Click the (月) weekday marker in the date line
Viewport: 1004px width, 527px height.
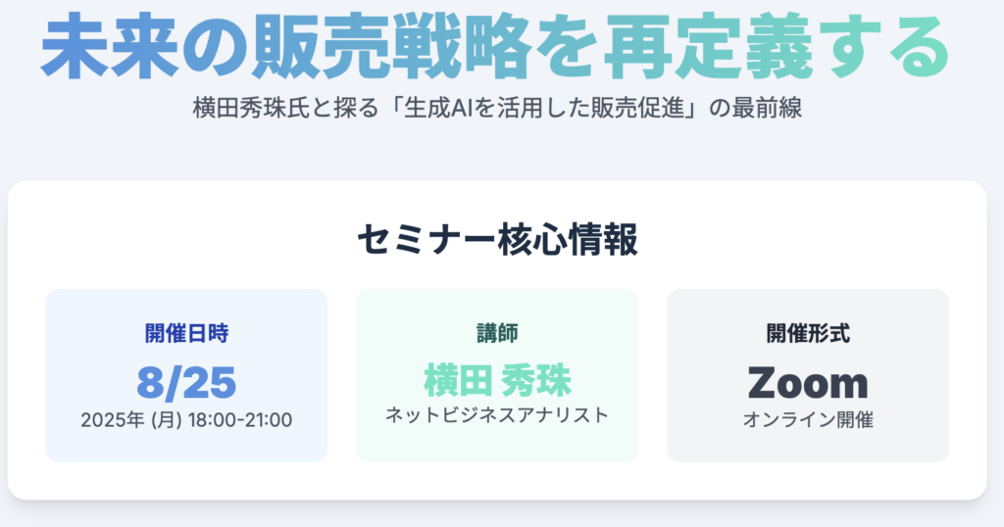tap(167, 420)
